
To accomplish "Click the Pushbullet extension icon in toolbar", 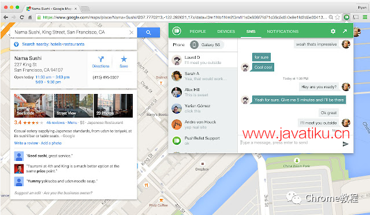I will pos(346,17).
